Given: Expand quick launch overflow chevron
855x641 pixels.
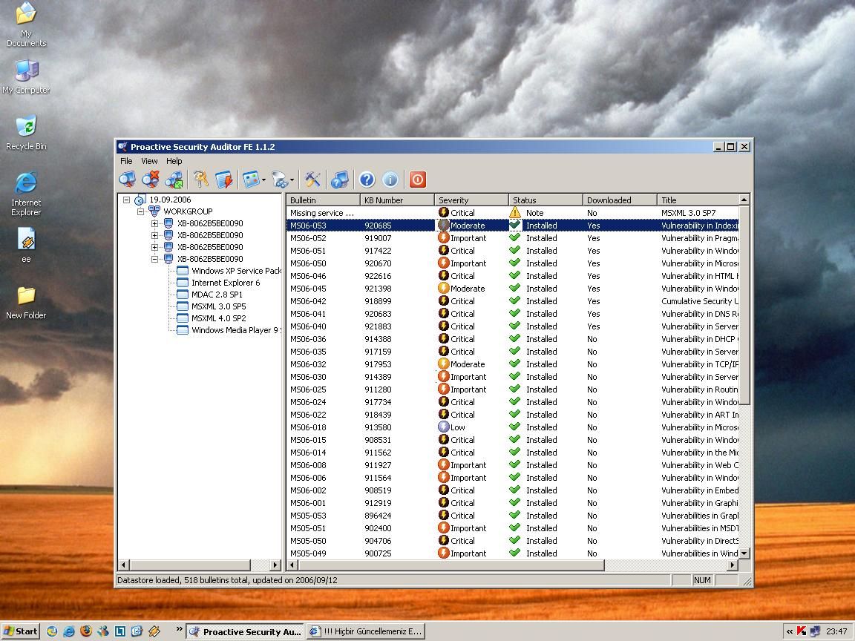Looking at the screenshot, I should tap(179, 629).
